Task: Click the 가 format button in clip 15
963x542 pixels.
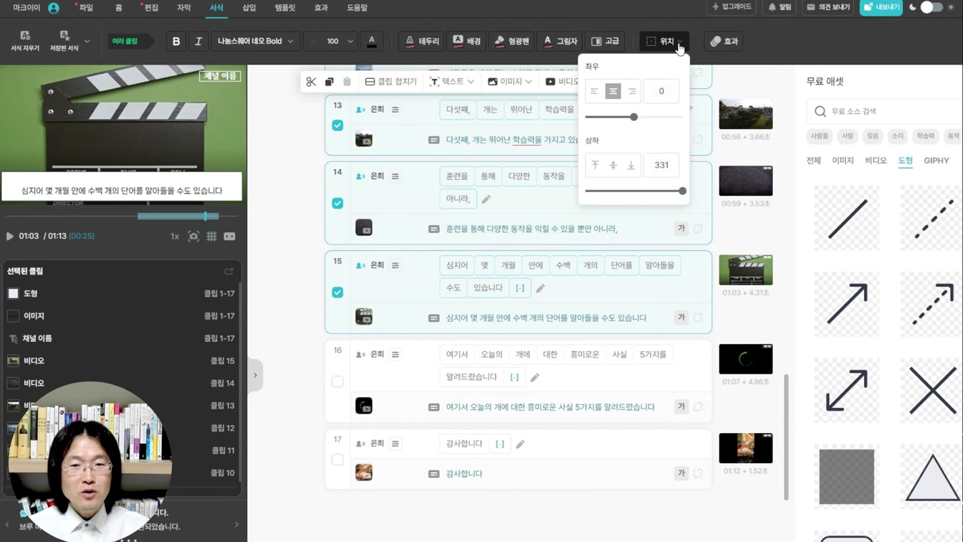Action: tap(681, 318)
